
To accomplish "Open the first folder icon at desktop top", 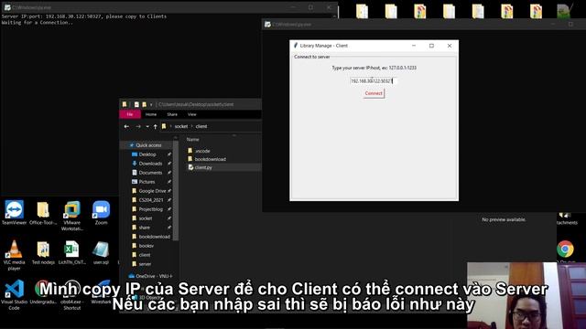I will coord(362,11).
